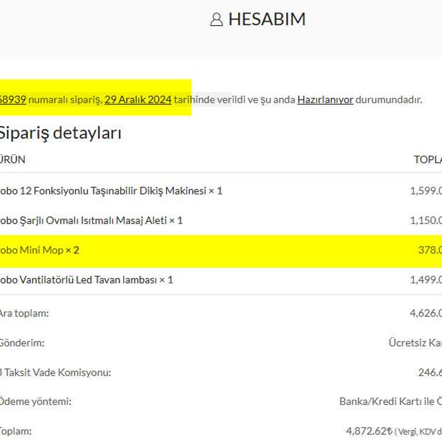Open the order number 68939 link
This screenshot has width=442, height=442.
tap(13, 100)
